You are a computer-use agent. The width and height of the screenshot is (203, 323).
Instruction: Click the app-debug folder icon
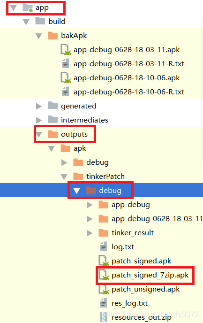point(104,205)
